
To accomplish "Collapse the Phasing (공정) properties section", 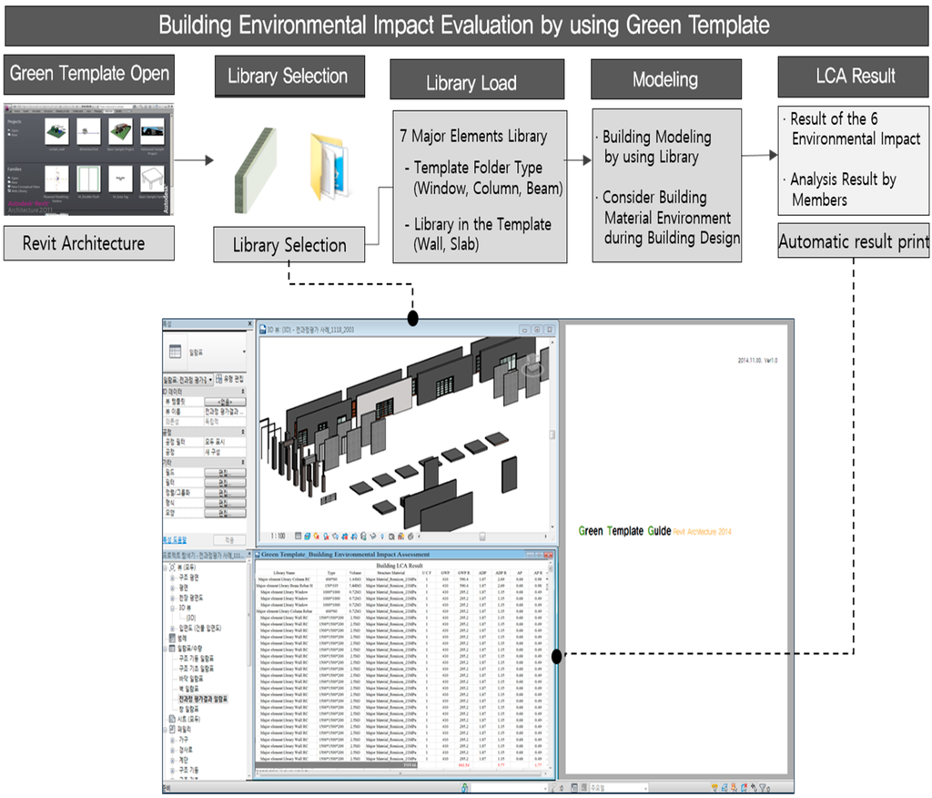I will click(x=242, y=432).
